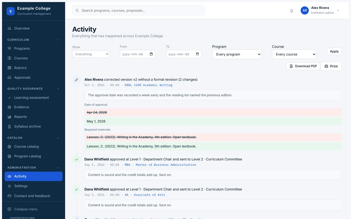Screen dimensions: 351x219
Task: Open the Activity page in sidebar
Action: coord(34,176)
